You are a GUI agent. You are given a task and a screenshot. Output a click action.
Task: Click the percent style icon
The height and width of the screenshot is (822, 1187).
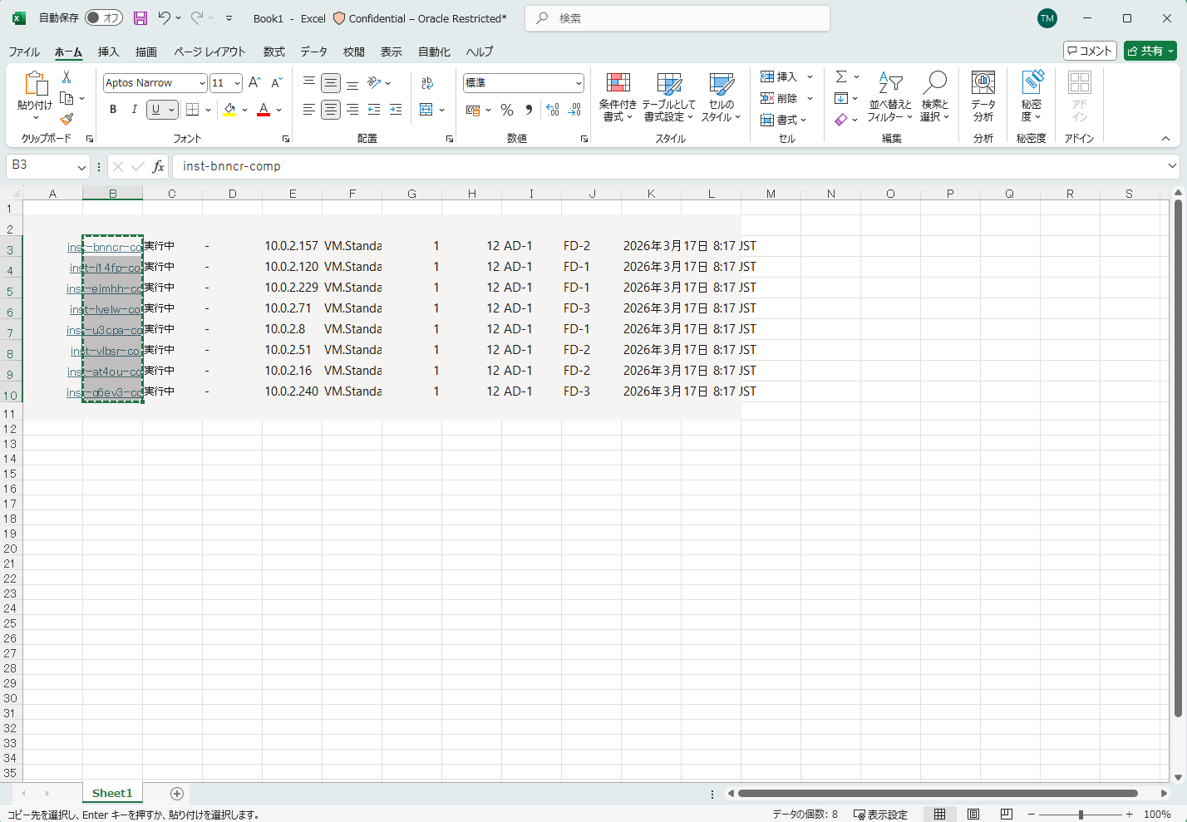click(x=507, y=110)
